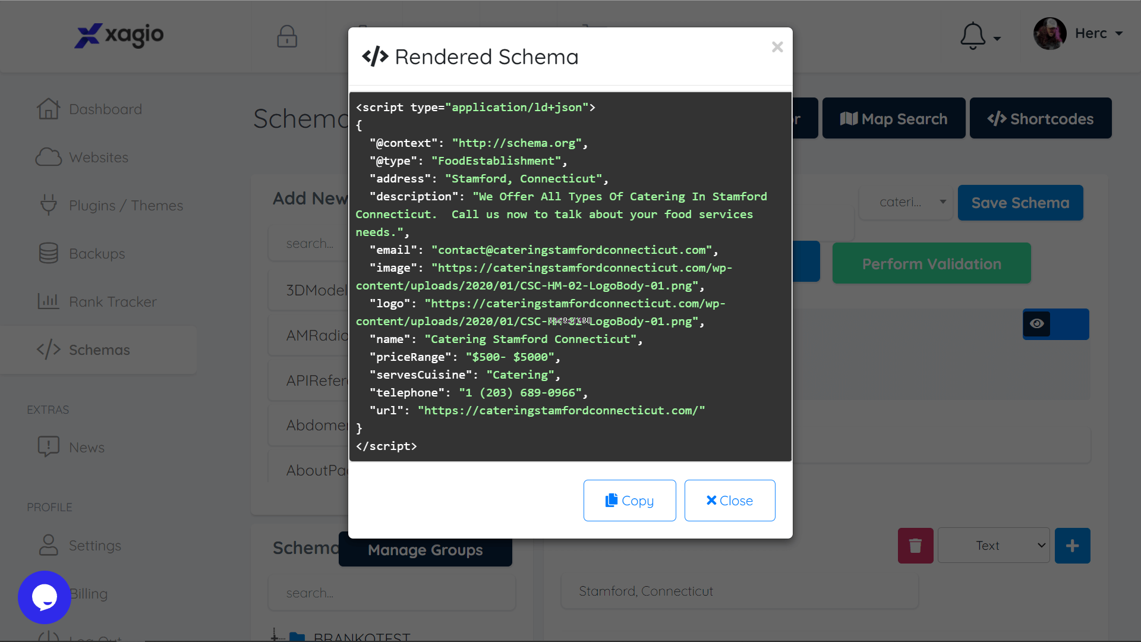The height and width of the screenshot is (642, 1141).
Task: Click the Copy button in the modal
Action: click(x=629, y=500)
